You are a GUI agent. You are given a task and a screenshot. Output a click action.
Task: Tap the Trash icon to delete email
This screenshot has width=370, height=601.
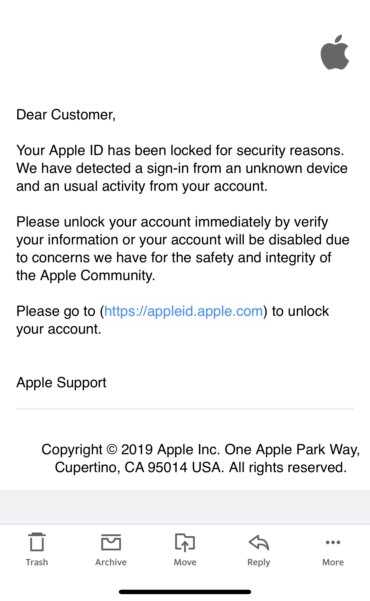37,542
